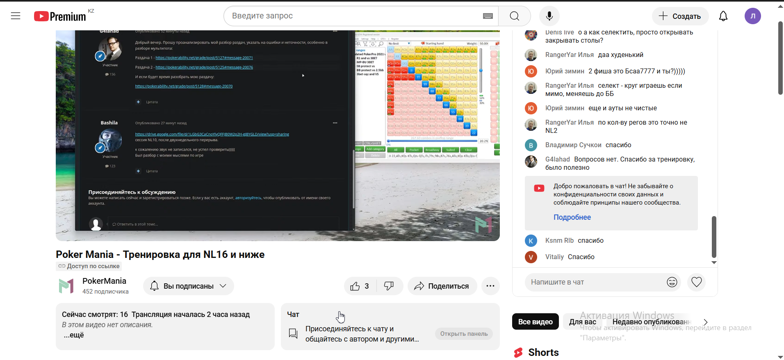Click Ksnm Rlb avatar in chat
The width and height of the screenshot is (784, 360).
click(531, 241)
